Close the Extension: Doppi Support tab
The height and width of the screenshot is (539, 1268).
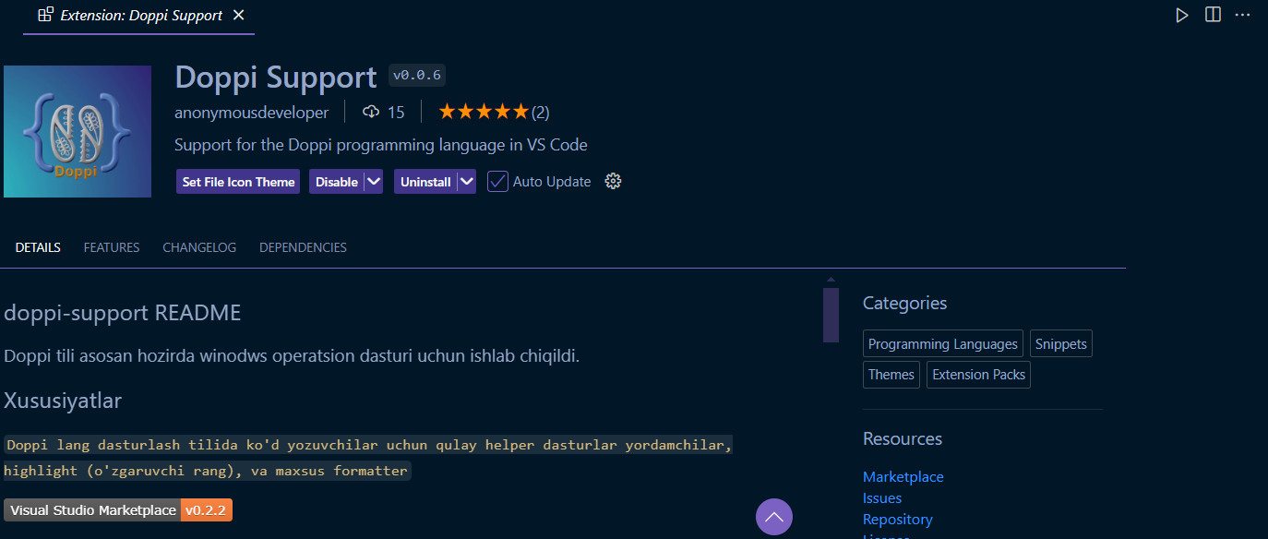click(239, 15)
